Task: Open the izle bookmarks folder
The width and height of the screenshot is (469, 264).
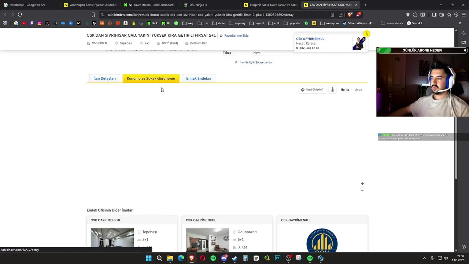Action: point(203,23)
